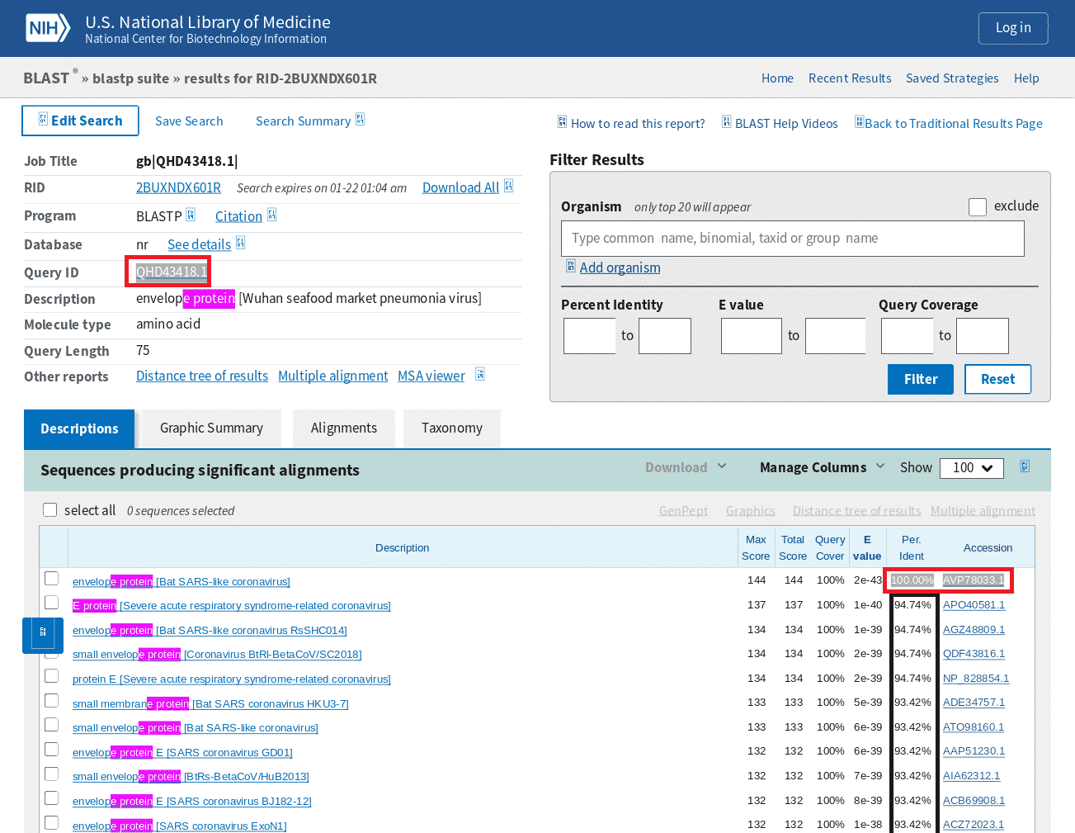The width and height of the screenshot is (1075, 833).
Task: Expand the Download dropdown in results header
Action: coord(686,467)
